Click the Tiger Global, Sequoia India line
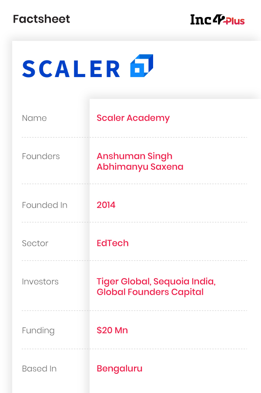The image size is (261, 393). pyautogui.click(x=156, y=281)
